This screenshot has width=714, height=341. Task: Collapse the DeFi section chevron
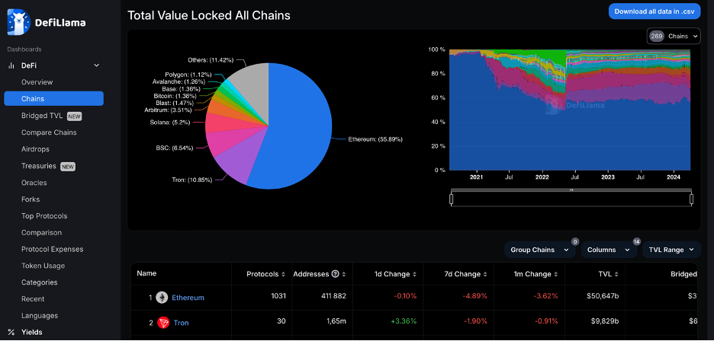[x=97, y=65]
